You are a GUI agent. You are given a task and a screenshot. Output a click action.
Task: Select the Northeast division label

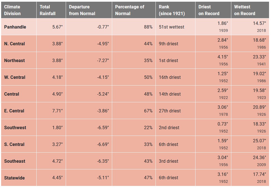(15, 60)
